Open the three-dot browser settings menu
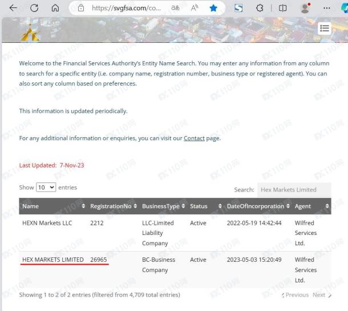 [327, 8]
